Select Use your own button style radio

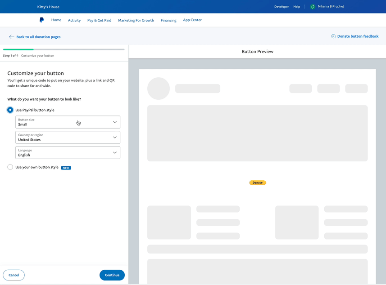10,167
